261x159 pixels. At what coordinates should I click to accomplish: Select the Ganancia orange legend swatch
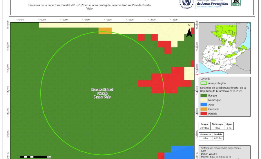coord(204,109)
